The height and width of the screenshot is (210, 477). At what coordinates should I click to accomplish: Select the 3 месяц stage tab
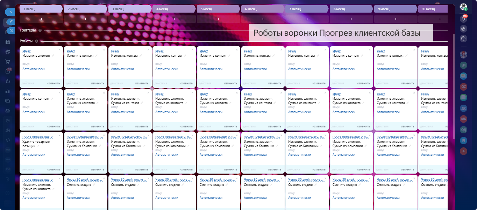pos(130,9)
